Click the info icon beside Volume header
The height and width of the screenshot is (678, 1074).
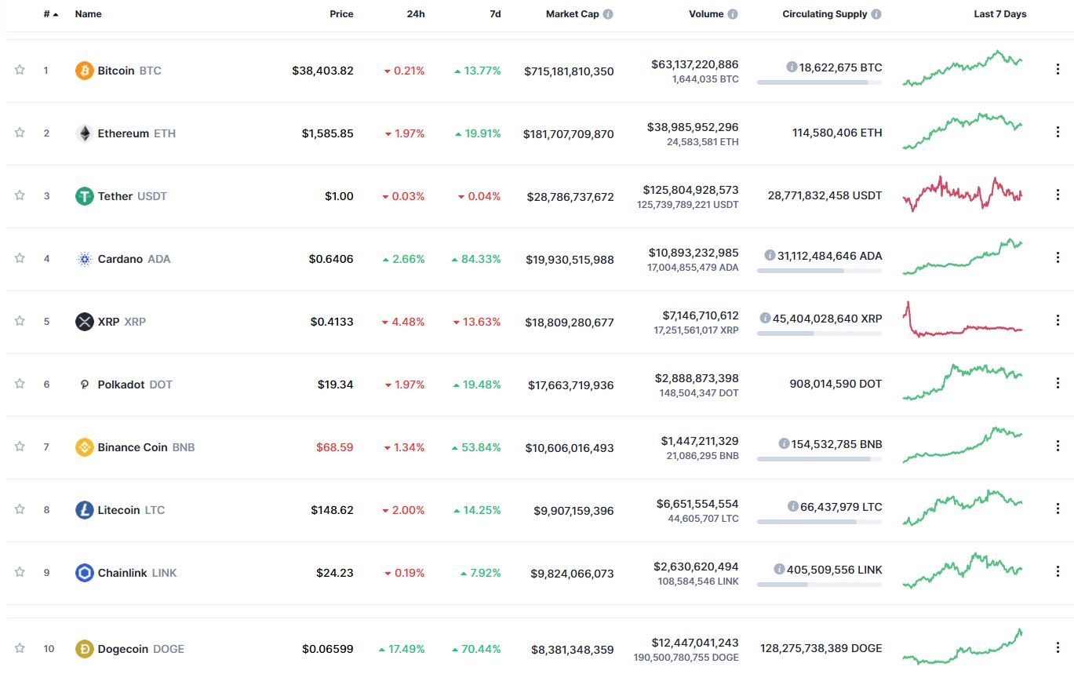[733, 14]
